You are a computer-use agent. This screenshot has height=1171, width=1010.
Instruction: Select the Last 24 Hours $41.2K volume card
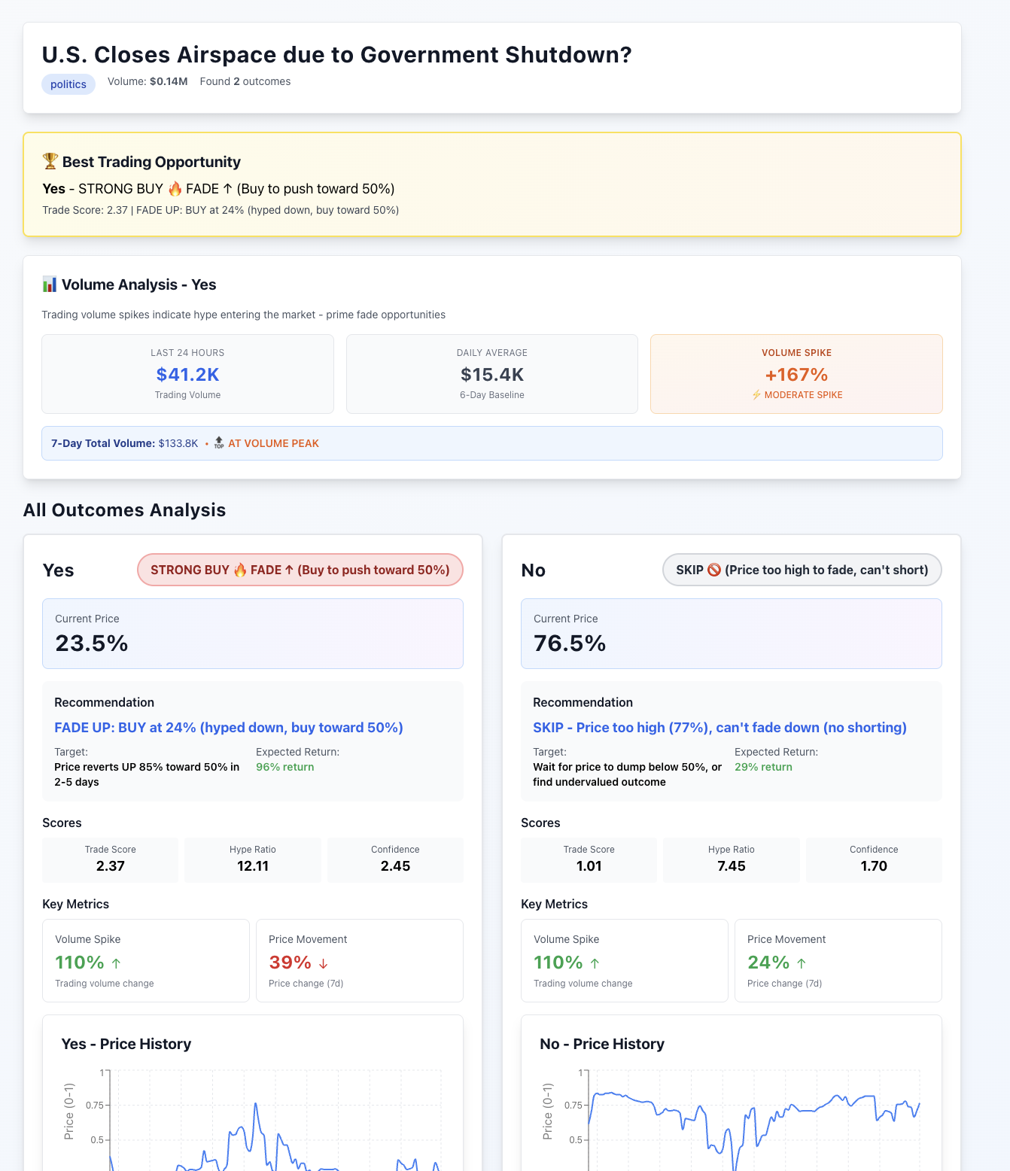pyautogui.click(x=187, y=374)
